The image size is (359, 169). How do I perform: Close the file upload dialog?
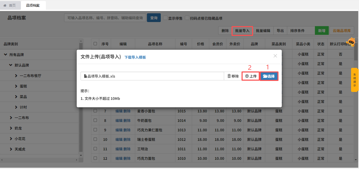tap(275, 56)
